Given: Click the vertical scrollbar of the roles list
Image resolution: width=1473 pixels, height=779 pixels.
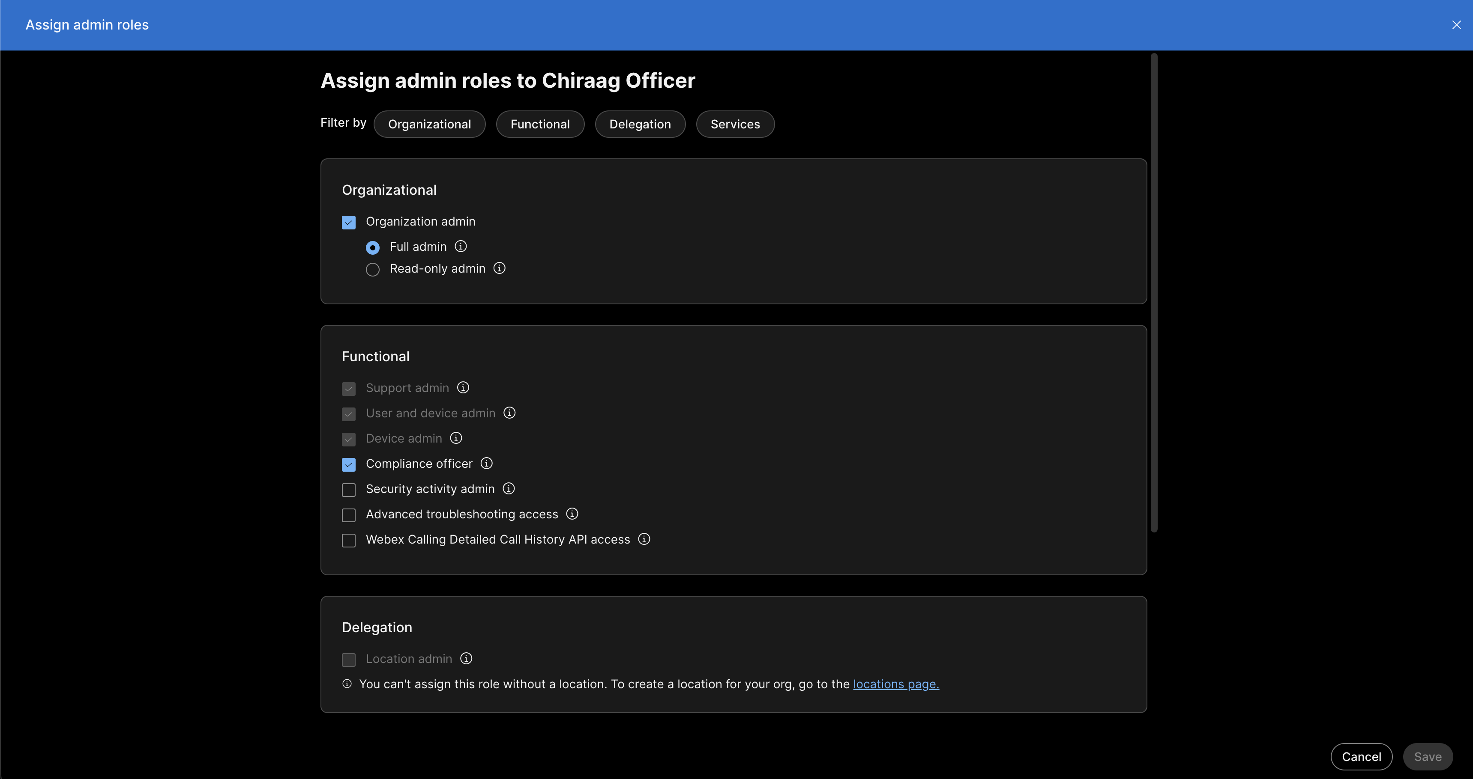Looking at the screenshot, I should (x=1154, y=292).
